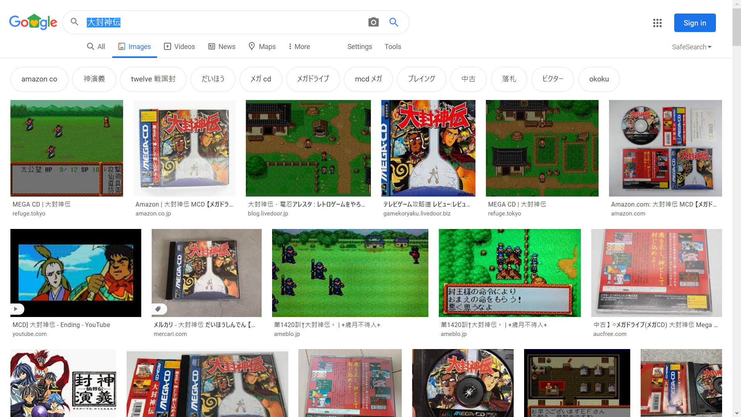Viewport: 741px width, 417px height.
Task: Open 'テレビゲーム攻略道 レビュー' title link
Action: pos(426,204)
